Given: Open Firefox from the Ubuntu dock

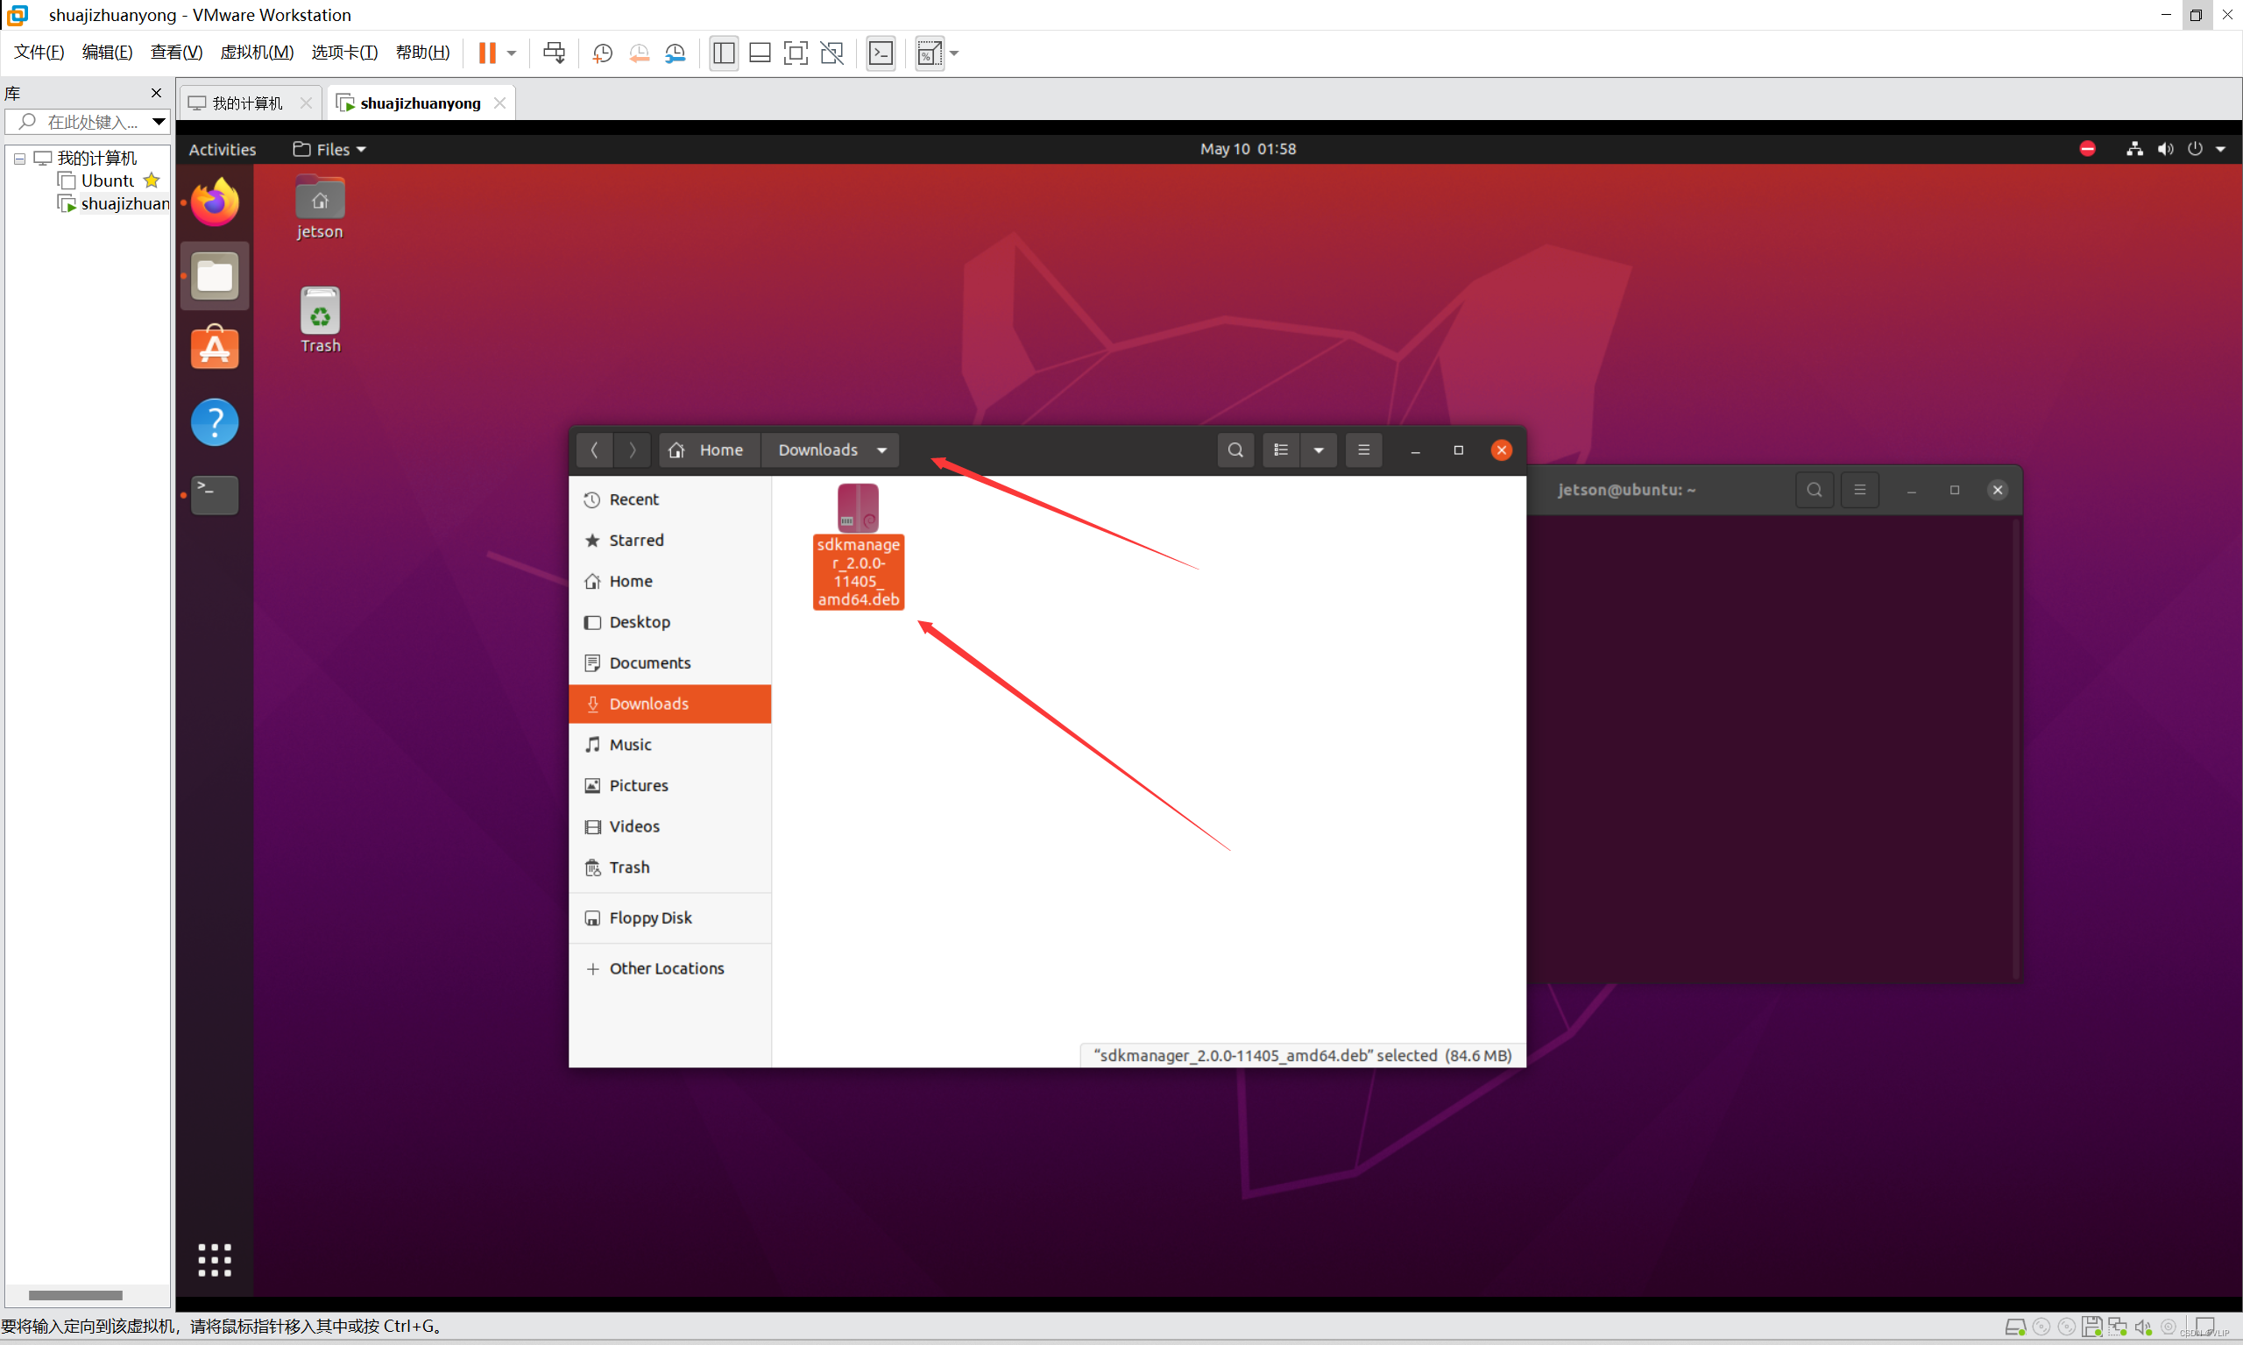Looking at the screenshot, I should (x=215, y=202).
